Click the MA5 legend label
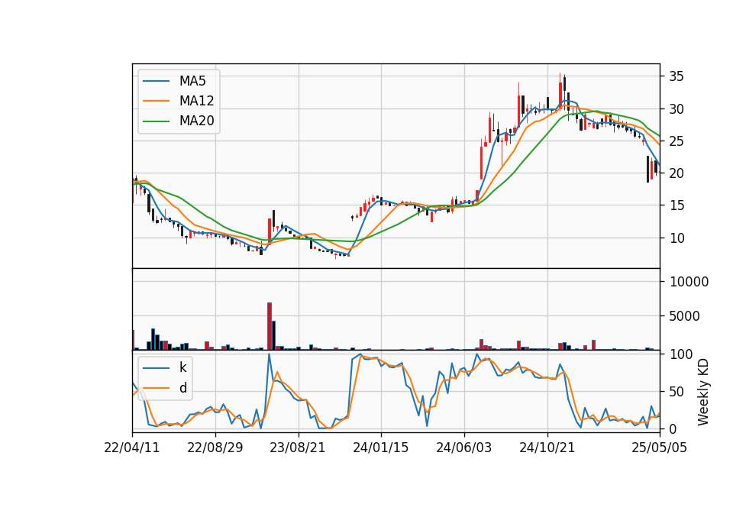The width and height of the screenshot is (733, 527). (x=192, y=81)
